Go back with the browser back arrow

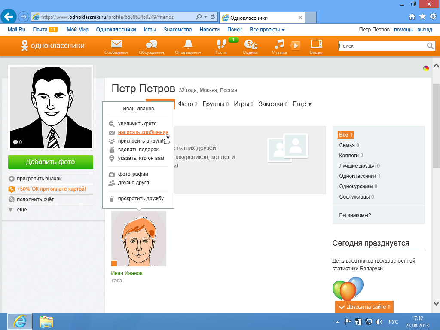pos(9,17)
